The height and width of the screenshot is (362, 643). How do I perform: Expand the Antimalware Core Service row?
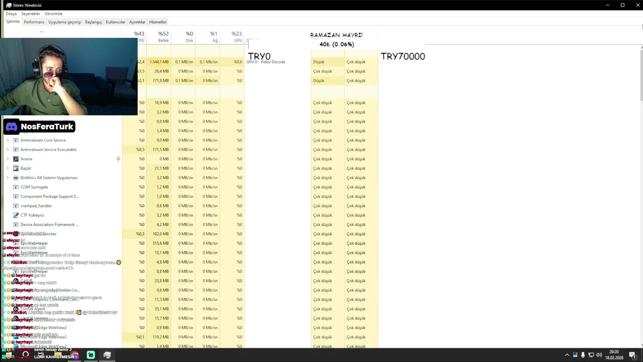click(8, 140)
